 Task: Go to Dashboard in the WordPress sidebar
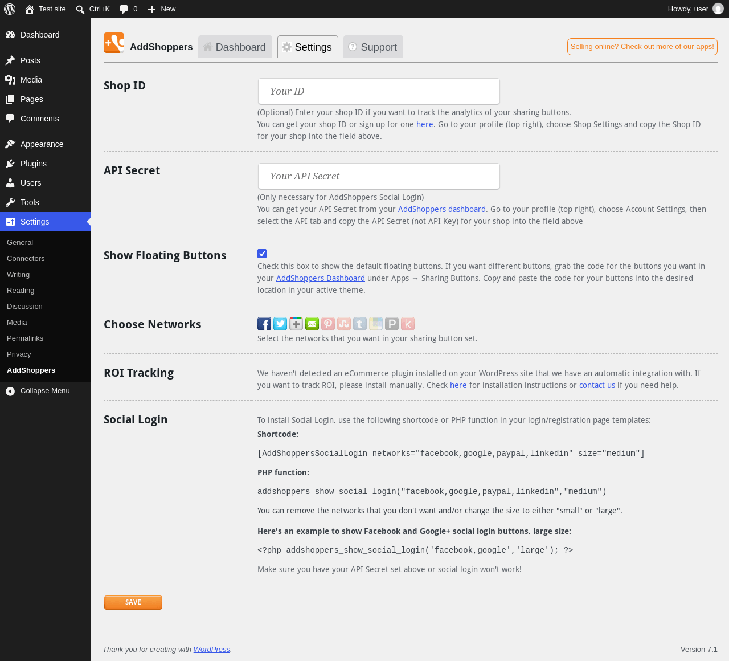click(46, 35)
